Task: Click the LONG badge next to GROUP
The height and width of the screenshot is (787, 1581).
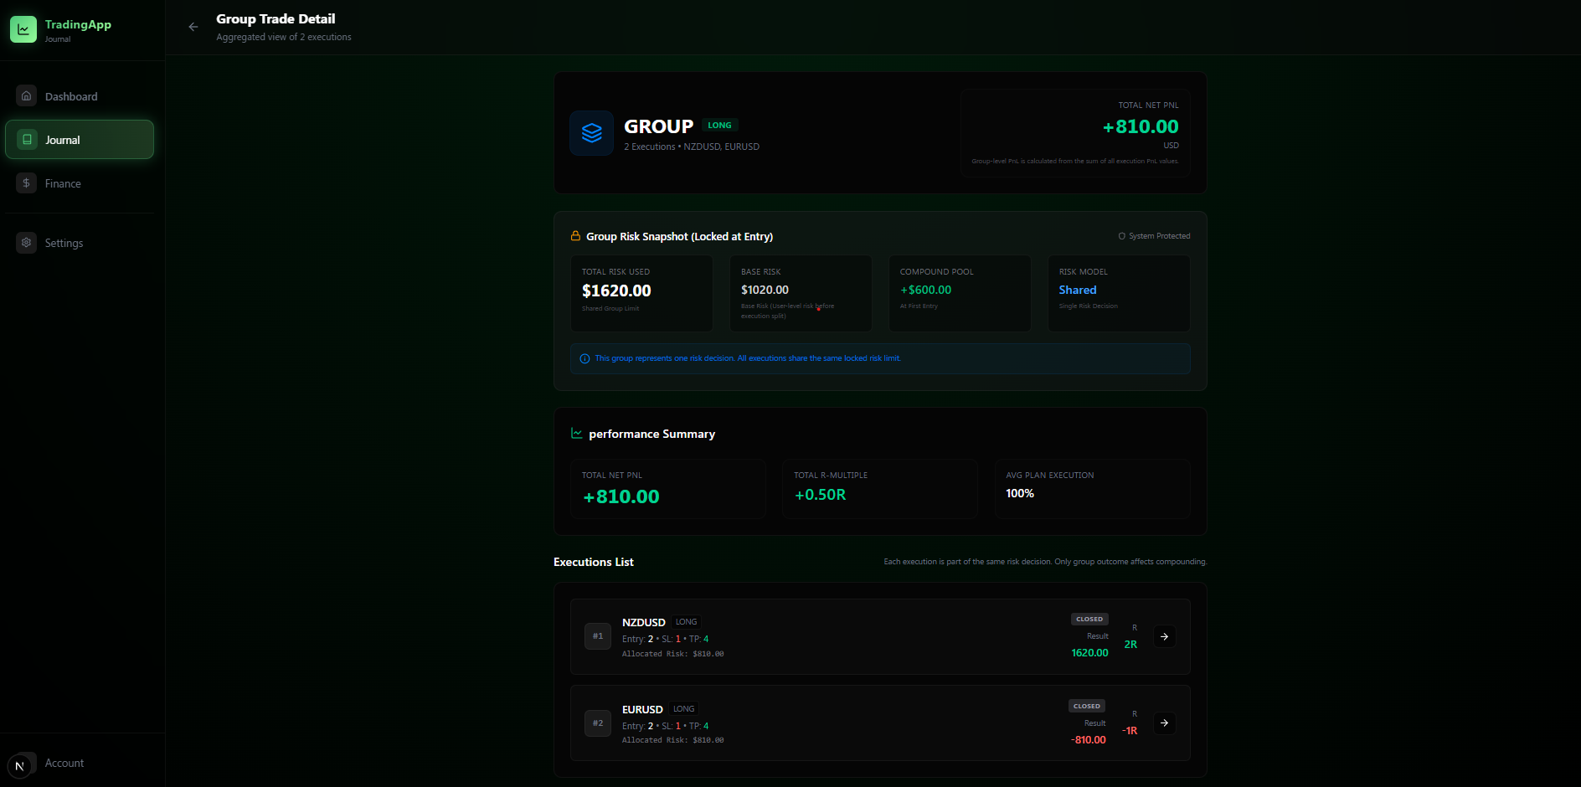Action: coord(718,125)
